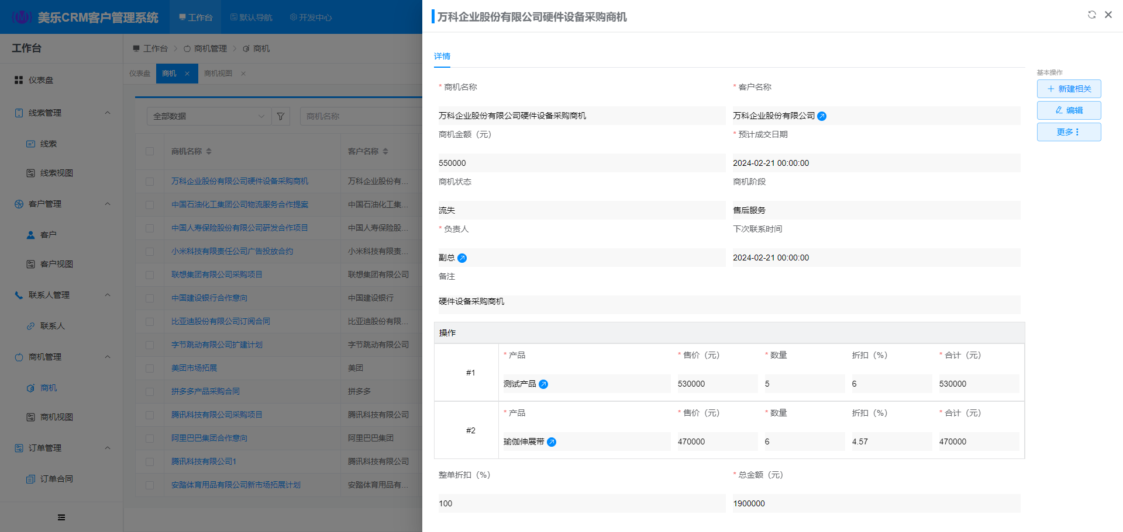Open customer link icon beside 万科企业股份有限公司
Screen dimensions: 1123x532
point(822,116)
